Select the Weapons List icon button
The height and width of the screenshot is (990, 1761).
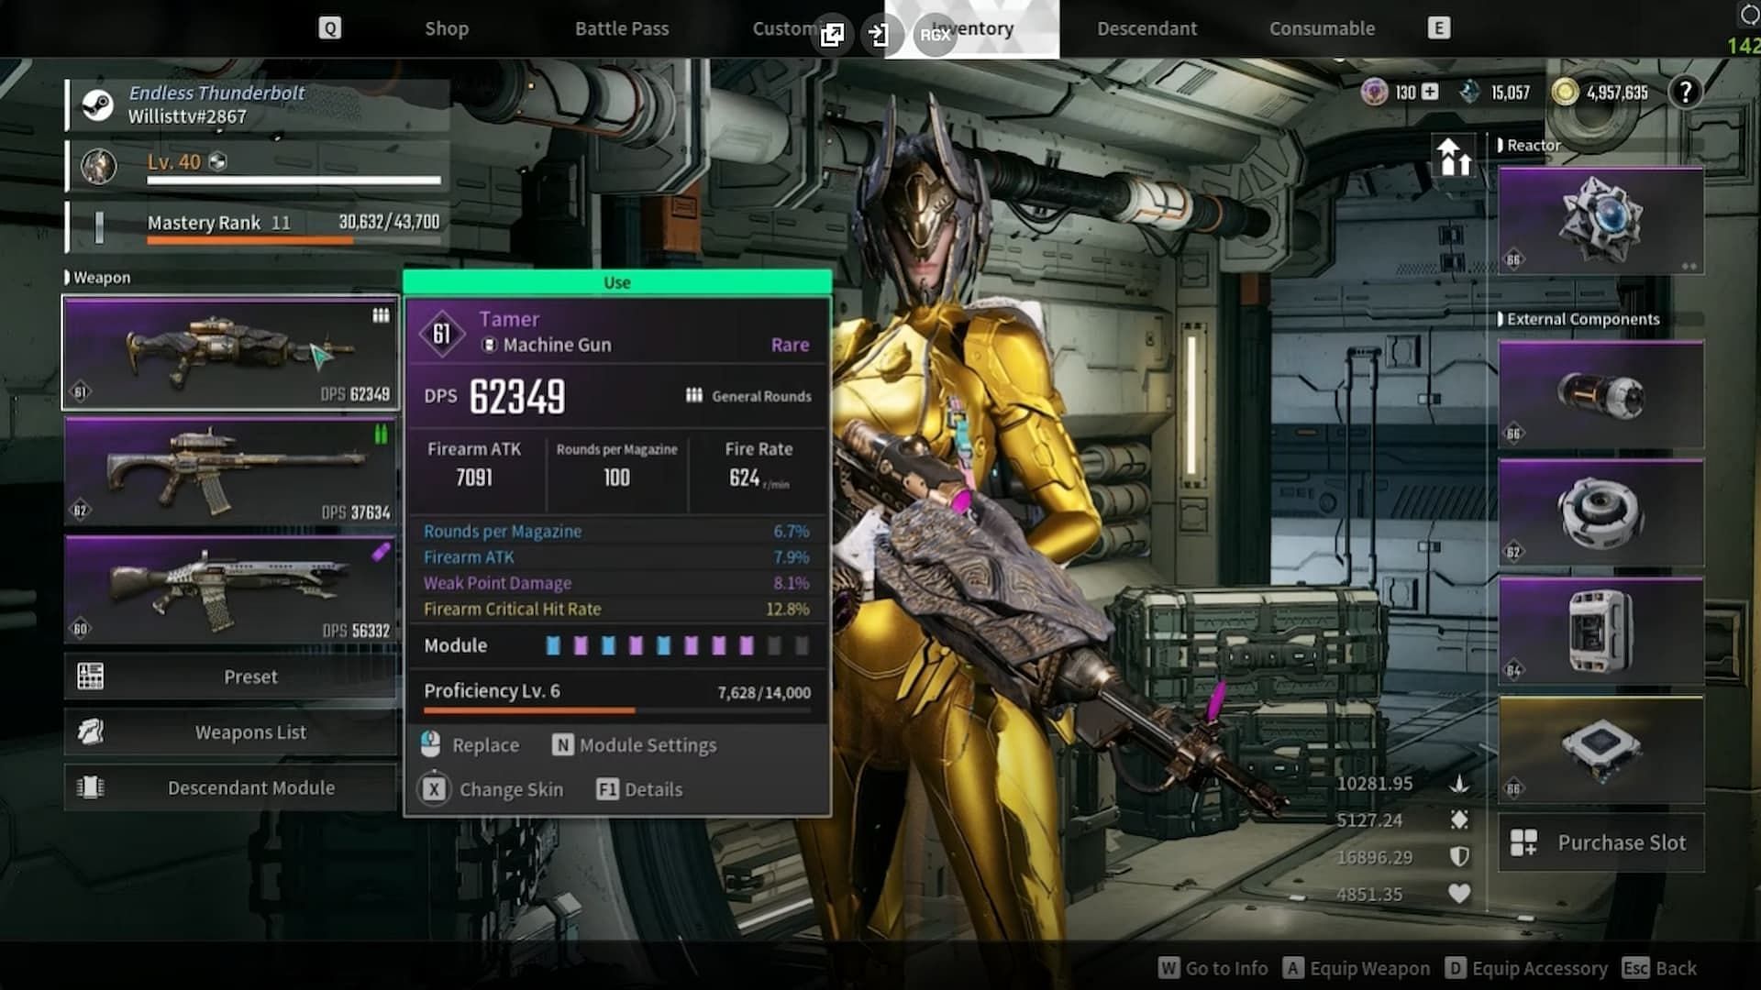[91, 731]
